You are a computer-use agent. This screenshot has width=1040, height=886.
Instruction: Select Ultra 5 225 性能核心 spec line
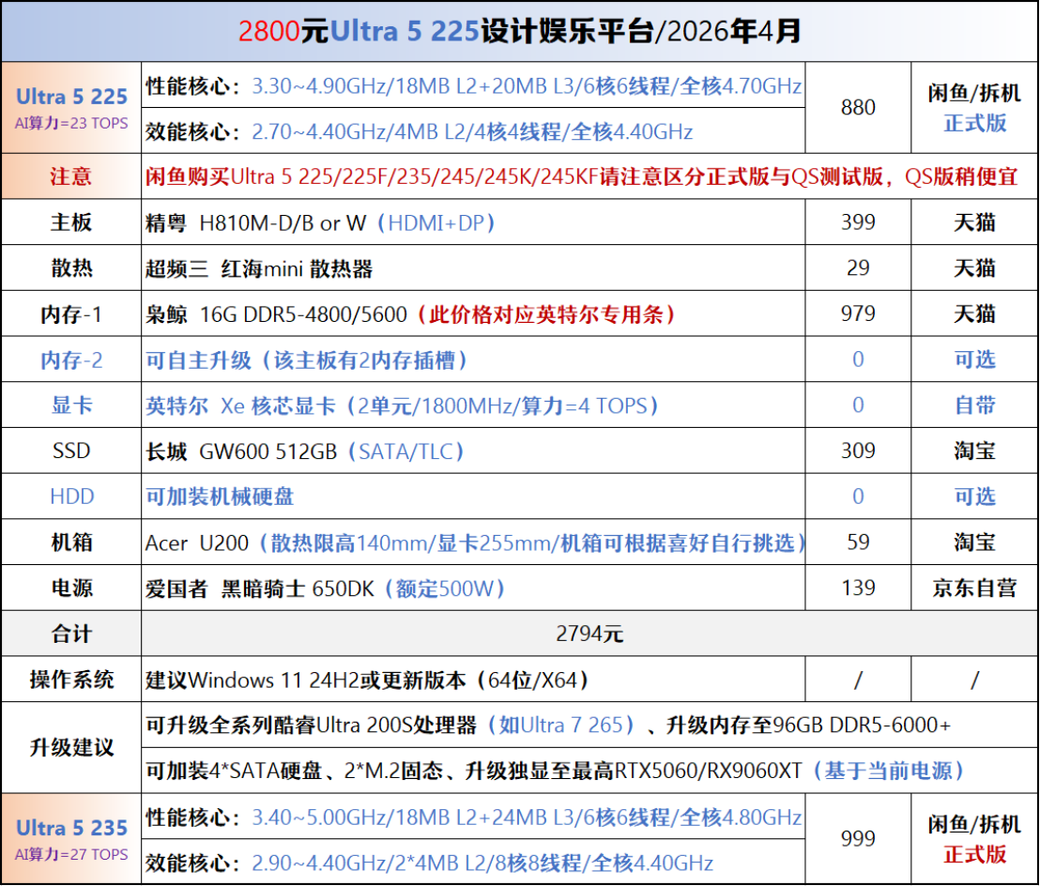(x=474, y=86)
